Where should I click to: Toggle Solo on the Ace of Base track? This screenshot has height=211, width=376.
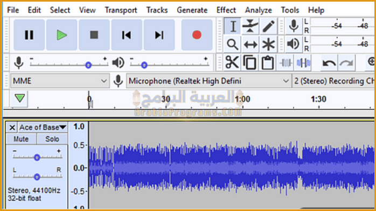pyautogui.click(x=52, y=139)
